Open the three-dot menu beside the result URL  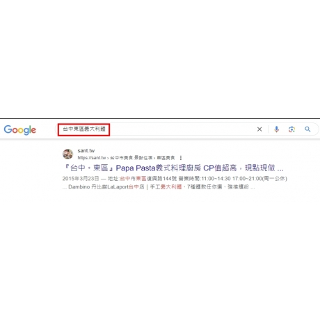pyautogui.click(x=181, y=158)
